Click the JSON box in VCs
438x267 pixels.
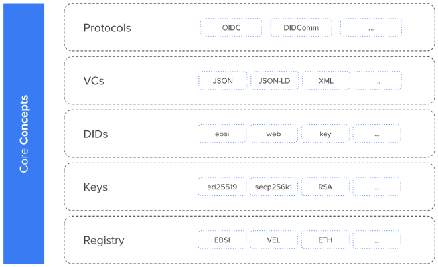coord(222,81)
